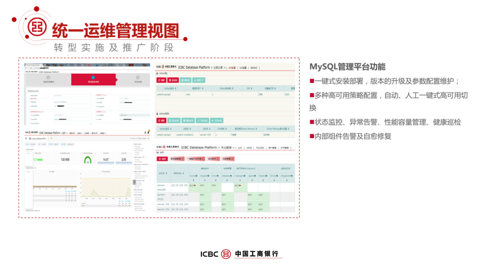Viewport: 477px width, 268px height.
Task: Click 分库分表 breadcrumb link
Action: 218,68
